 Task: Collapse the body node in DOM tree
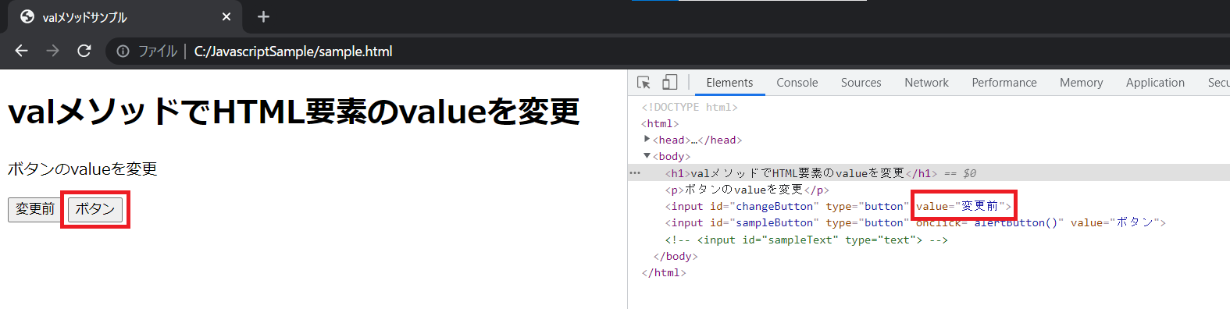[x=647, y=156]
